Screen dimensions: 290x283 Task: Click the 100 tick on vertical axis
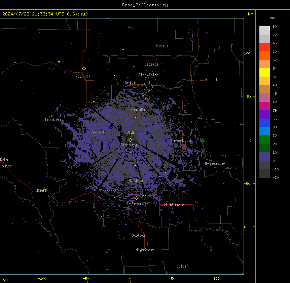tap(247, 53)
